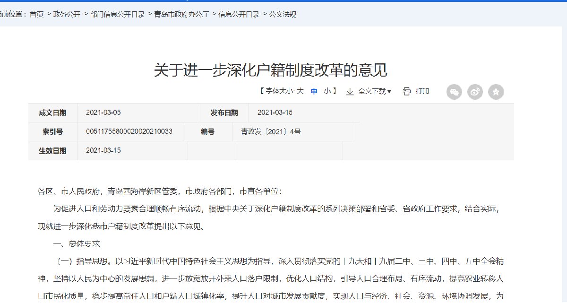This screenshot has height=304, width=567.
Task: Click the 发布日期 label cell
Action: [x=224, y=113]
